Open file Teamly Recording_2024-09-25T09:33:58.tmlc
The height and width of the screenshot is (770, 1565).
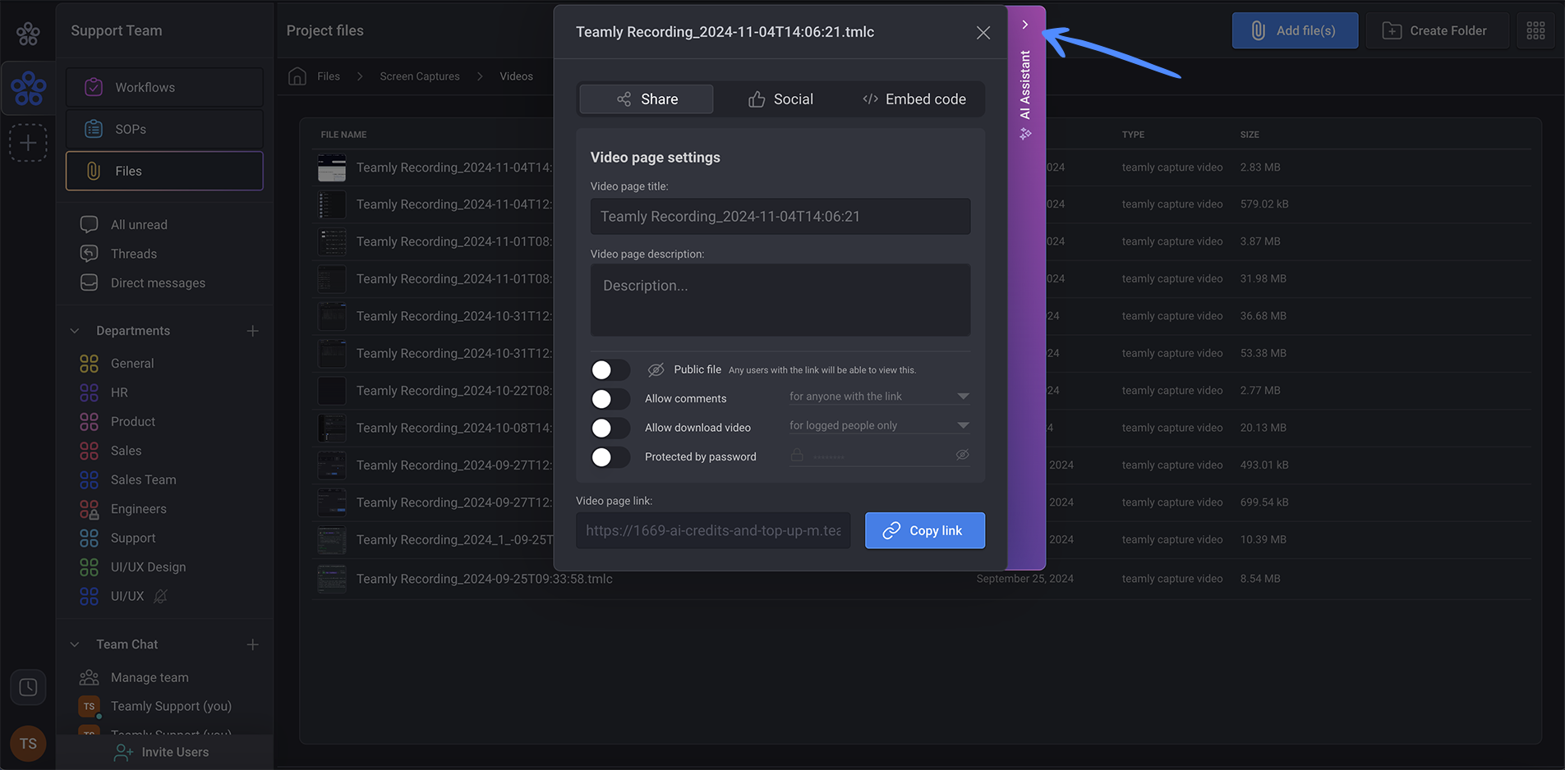tap(485, 579)
